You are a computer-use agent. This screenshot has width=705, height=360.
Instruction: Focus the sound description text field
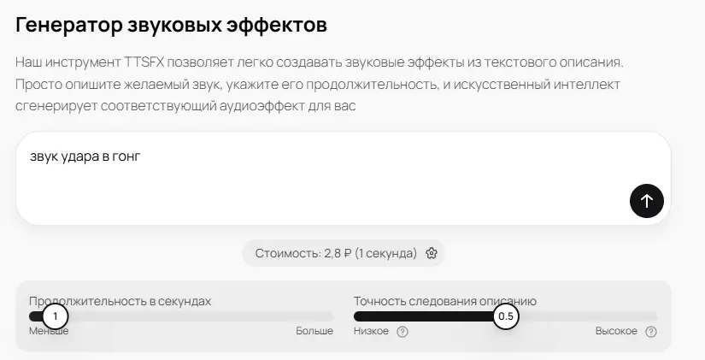tap(344, 179)
